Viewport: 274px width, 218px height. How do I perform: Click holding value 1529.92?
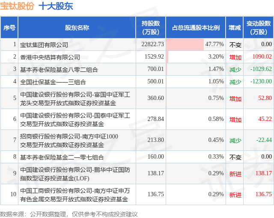point(154,56)
